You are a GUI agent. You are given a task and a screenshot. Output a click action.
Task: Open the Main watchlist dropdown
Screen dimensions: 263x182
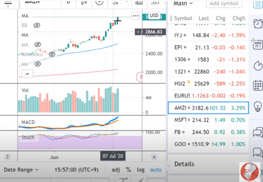pyautogui.click(x=183, y=3)
